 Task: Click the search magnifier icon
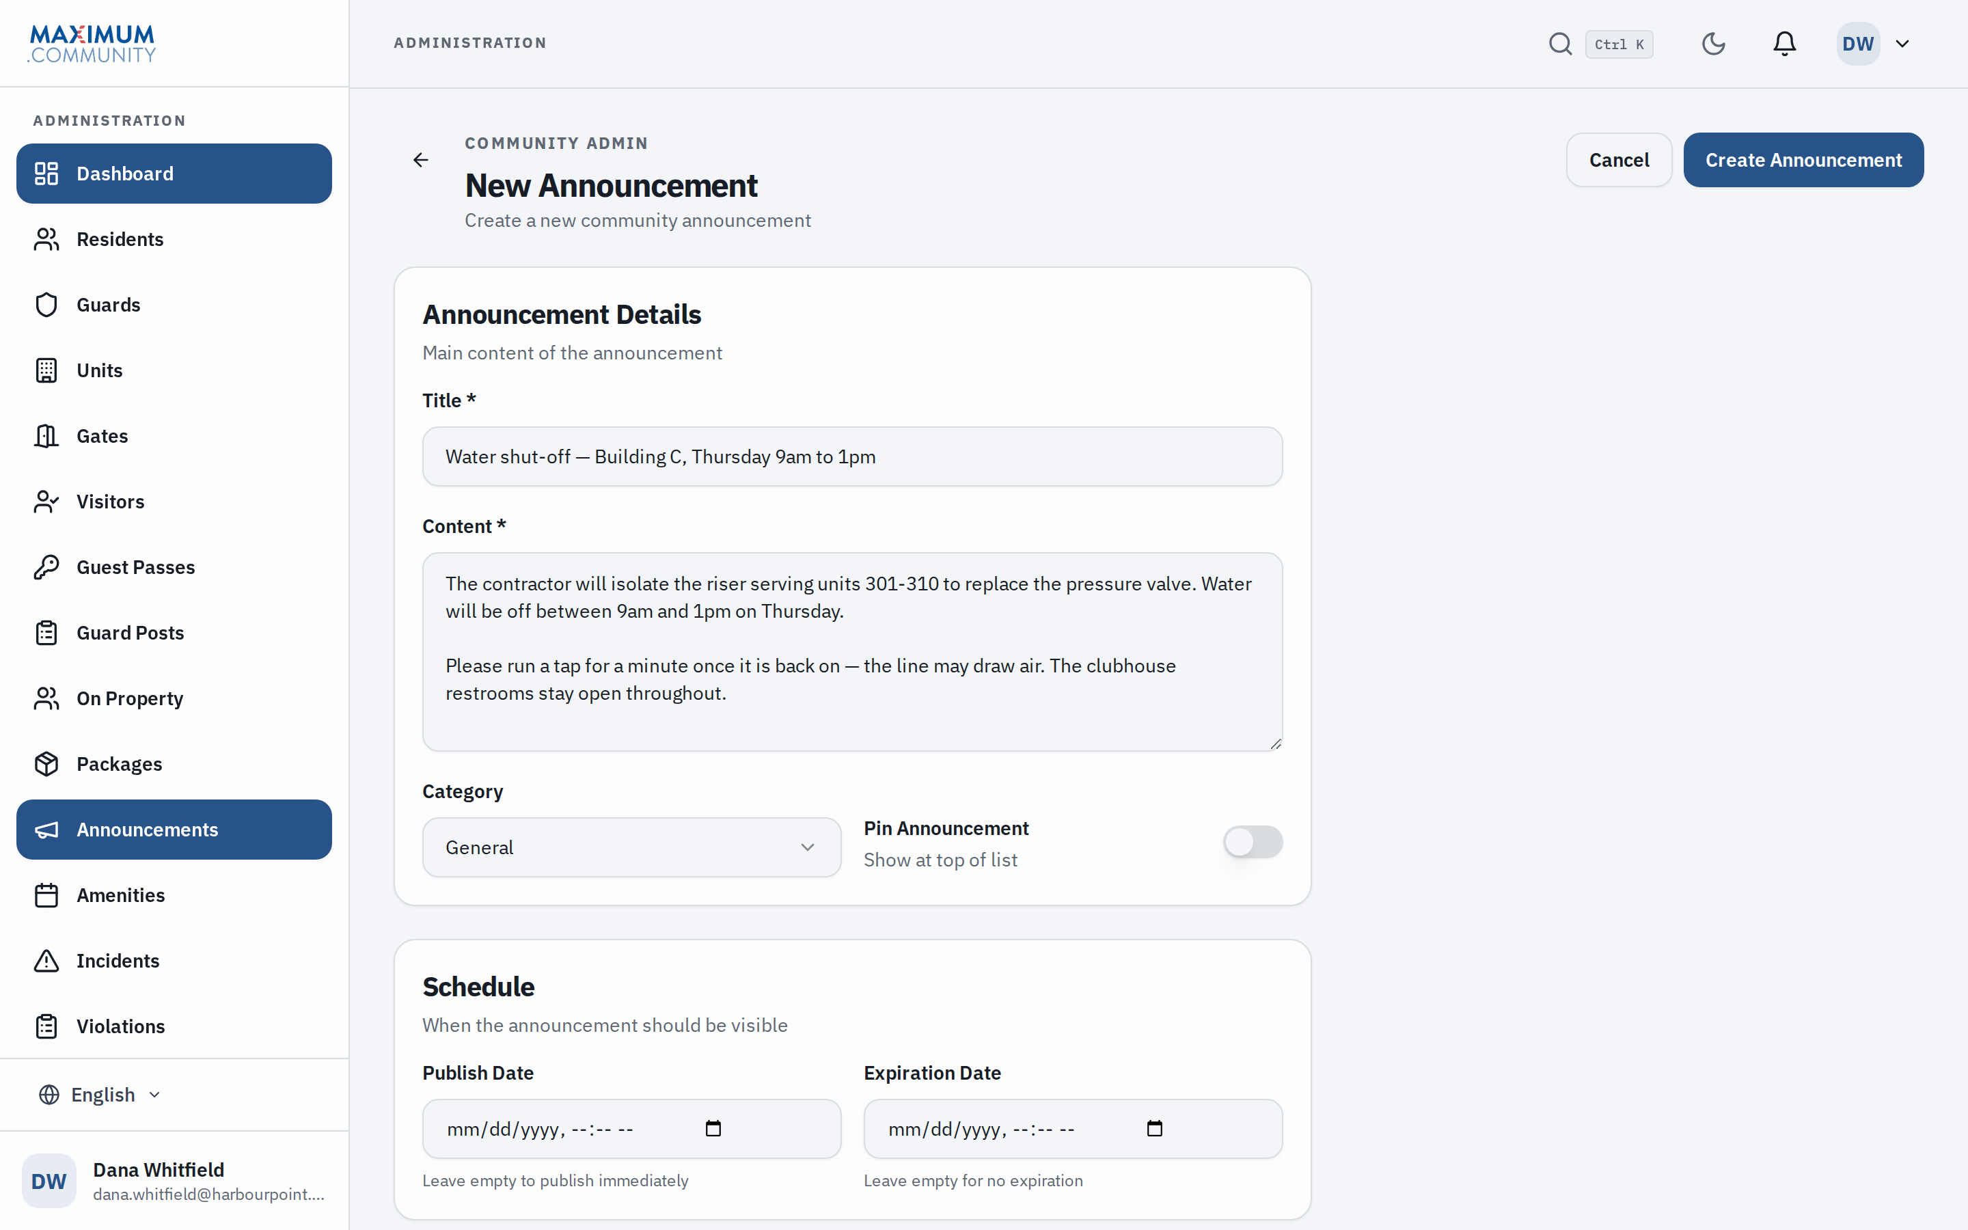pos(1560,44)
